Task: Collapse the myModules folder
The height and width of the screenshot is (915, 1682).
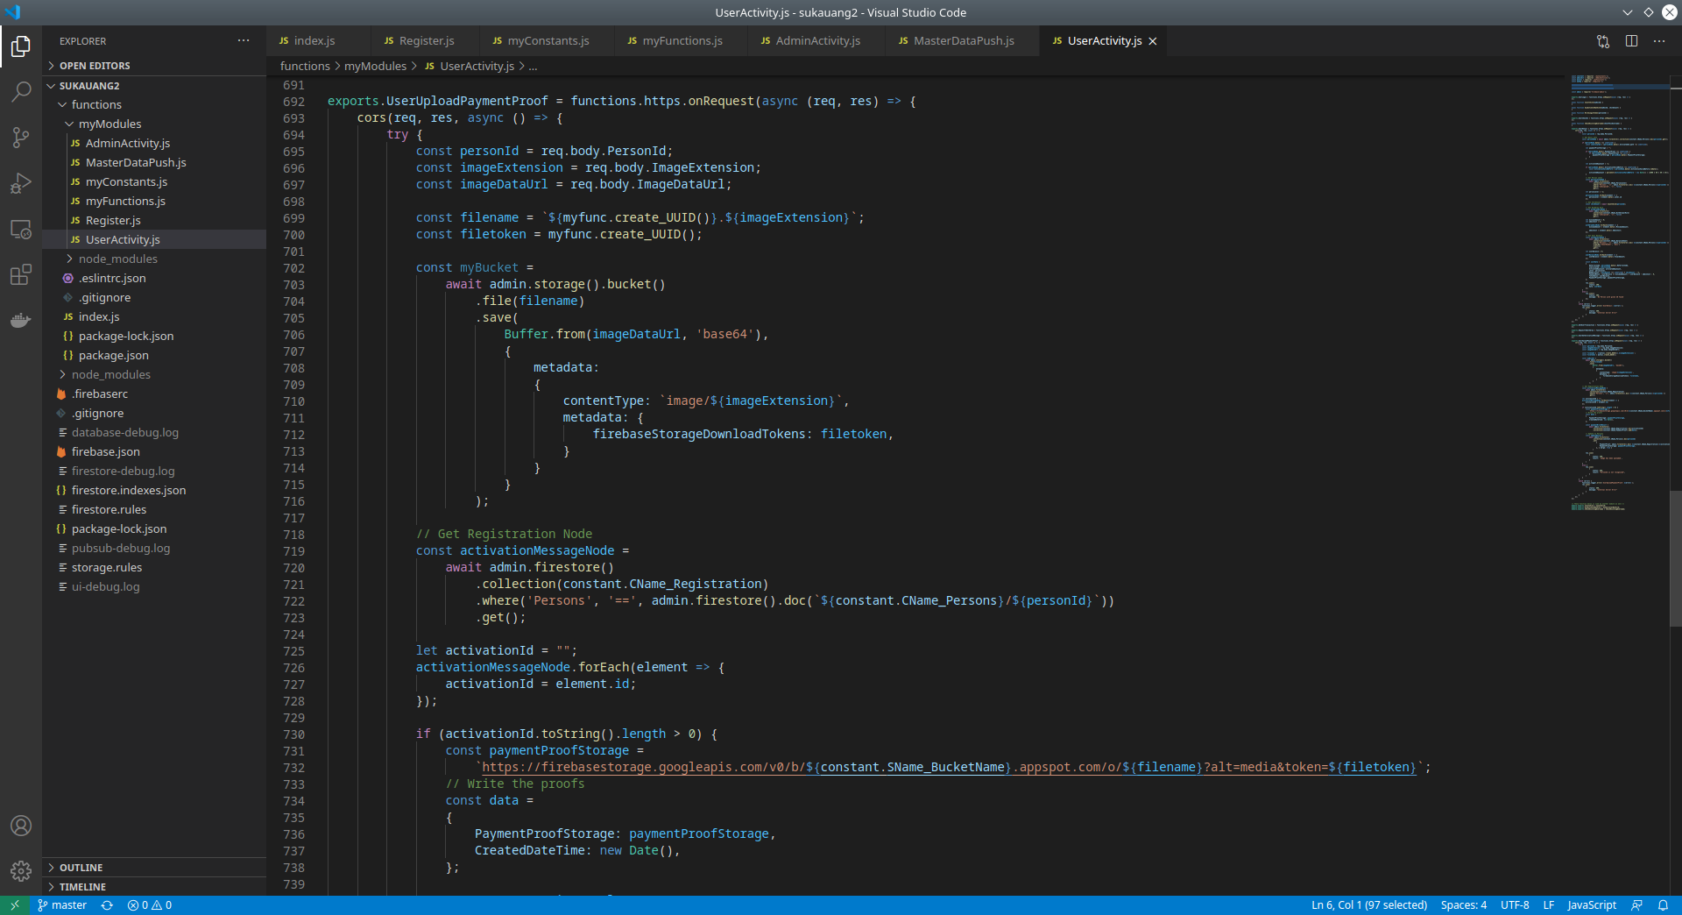Action: coord(154,124)
